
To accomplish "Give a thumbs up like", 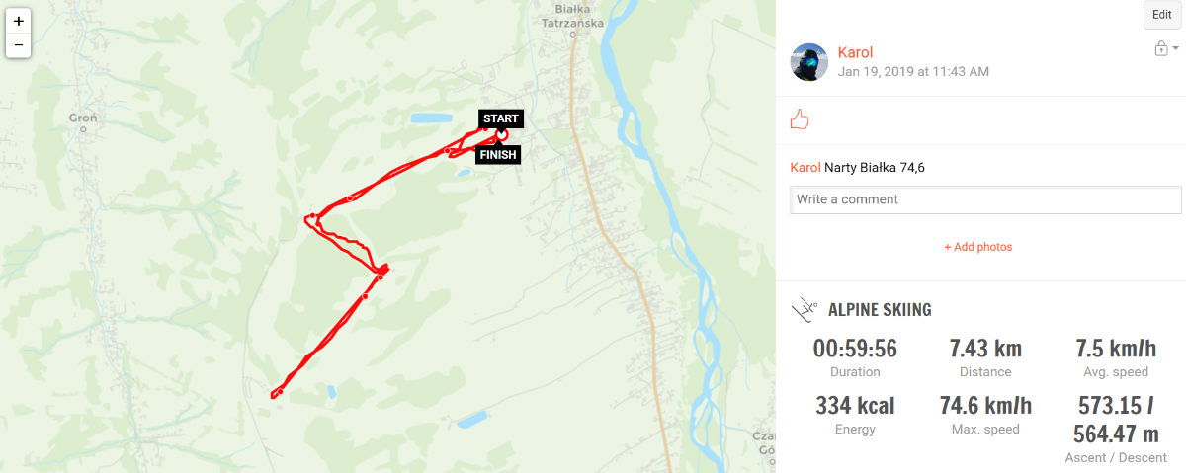I will coord(800,120).
